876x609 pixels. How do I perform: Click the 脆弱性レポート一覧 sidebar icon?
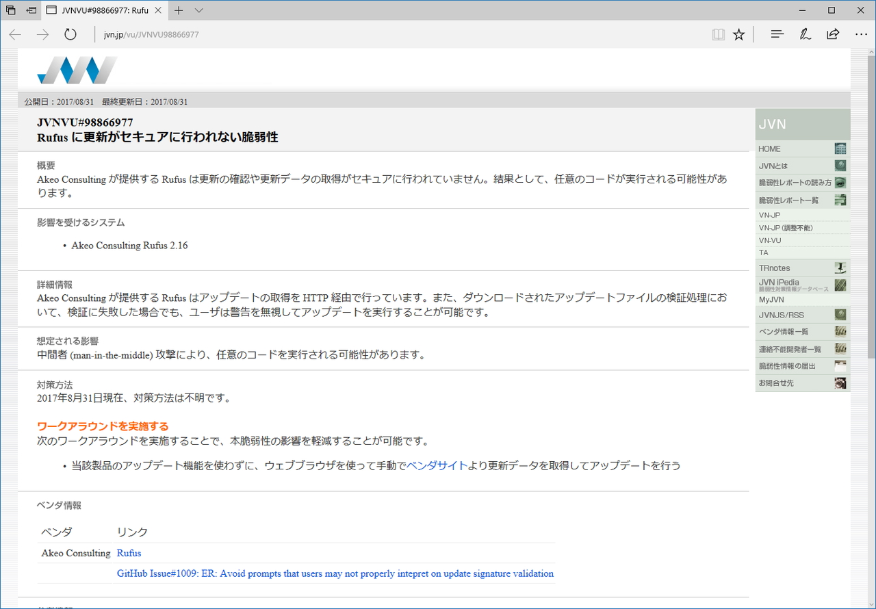coord(840,199)
